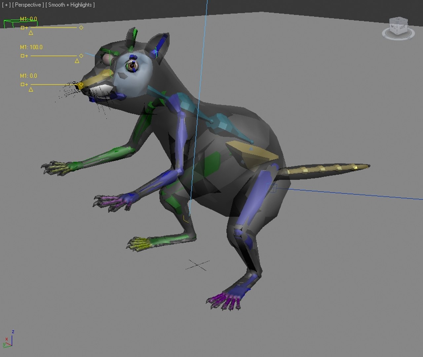Viewport: 423px width, 357px height.
Task: Click square icon of slider overlapping green wireframe
Action: pos(22,28)
